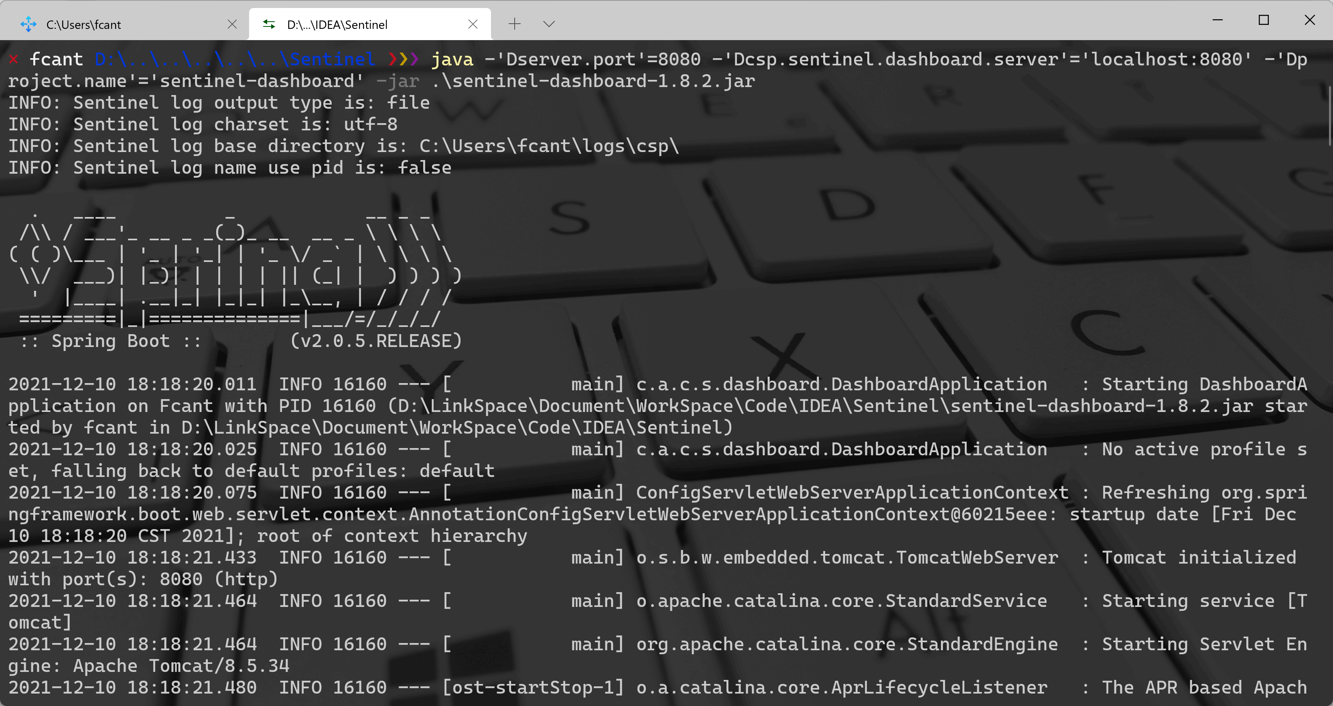The height and width of the screenshot is (706, 1333).
Task: Maximize the terminal window
Action: point(1264,20)
